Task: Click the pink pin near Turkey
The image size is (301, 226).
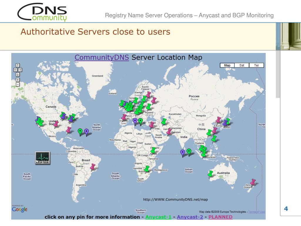Action: pos(152,124)
